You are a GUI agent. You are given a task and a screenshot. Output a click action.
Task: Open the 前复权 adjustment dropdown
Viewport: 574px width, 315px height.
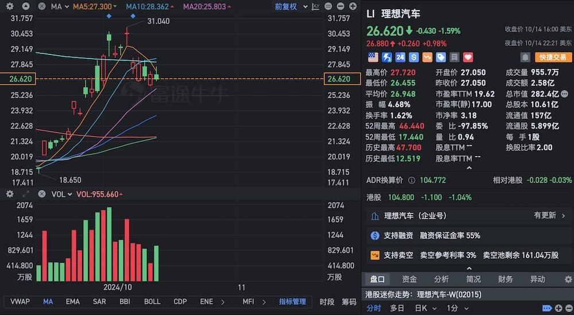click(x=289, y=6)
